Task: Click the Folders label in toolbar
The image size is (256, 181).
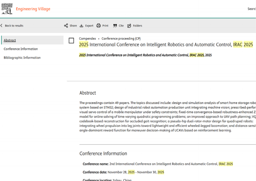Action: coord(138,26)
